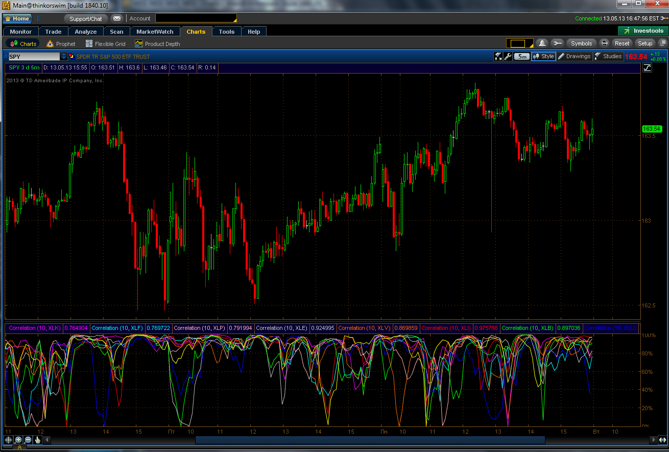
Task: Click the Home button
Action: tap(18, 18)
